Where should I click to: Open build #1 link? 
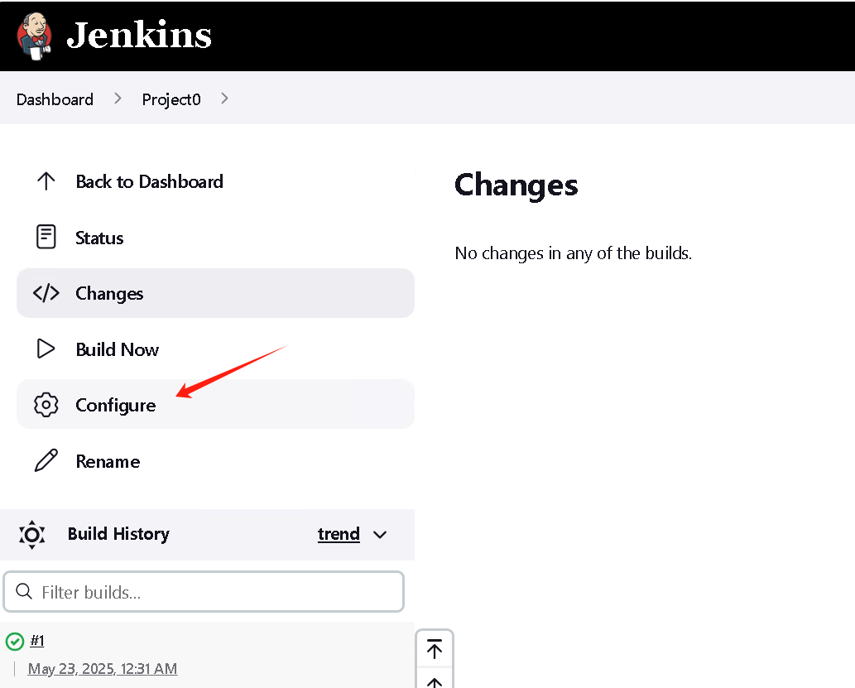tap(37, 640)
